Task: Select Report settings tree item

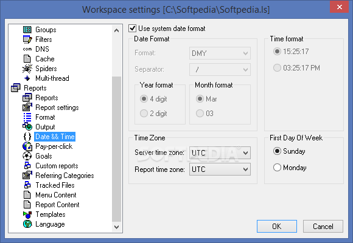Action: (x=57, y=108)
